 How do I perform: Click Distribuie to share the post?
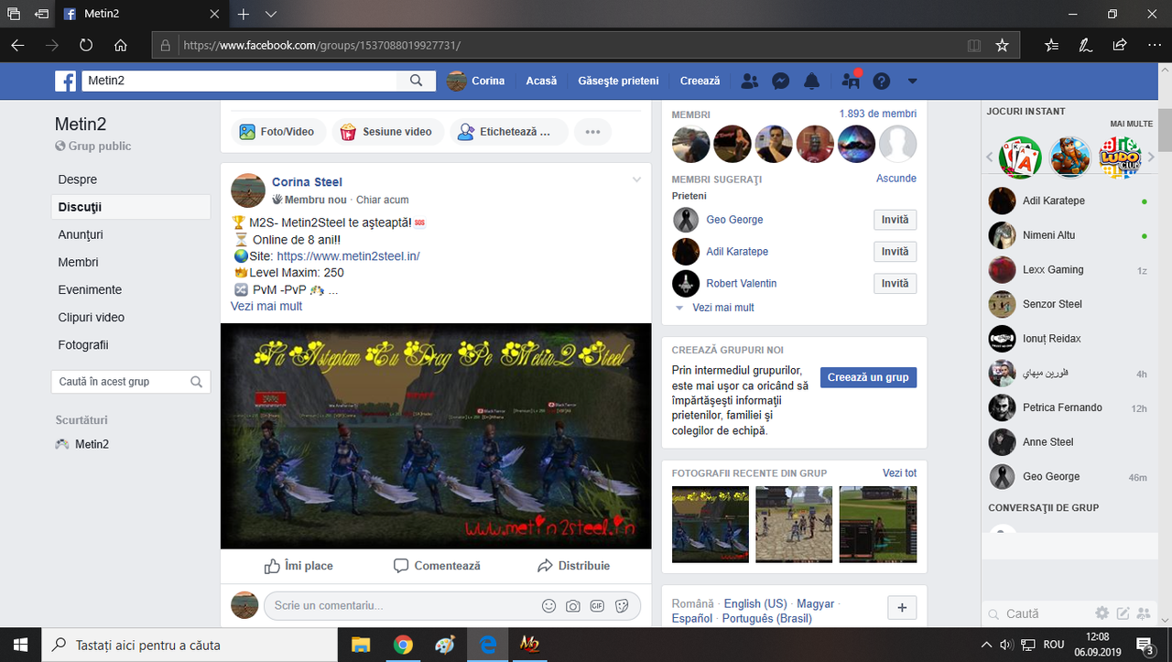(x=573, y=566)
